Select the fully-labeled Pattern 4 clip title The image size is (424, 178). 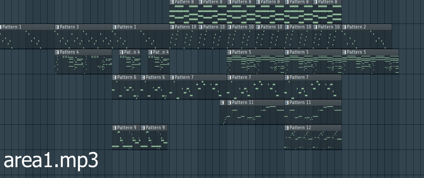click(x=69, y=52)
